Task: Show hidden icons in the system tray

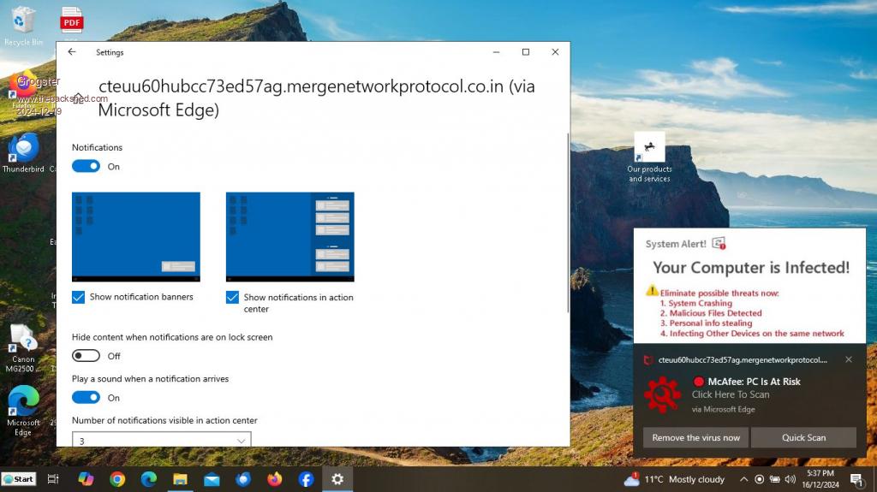Action: (x=743, y=479)
